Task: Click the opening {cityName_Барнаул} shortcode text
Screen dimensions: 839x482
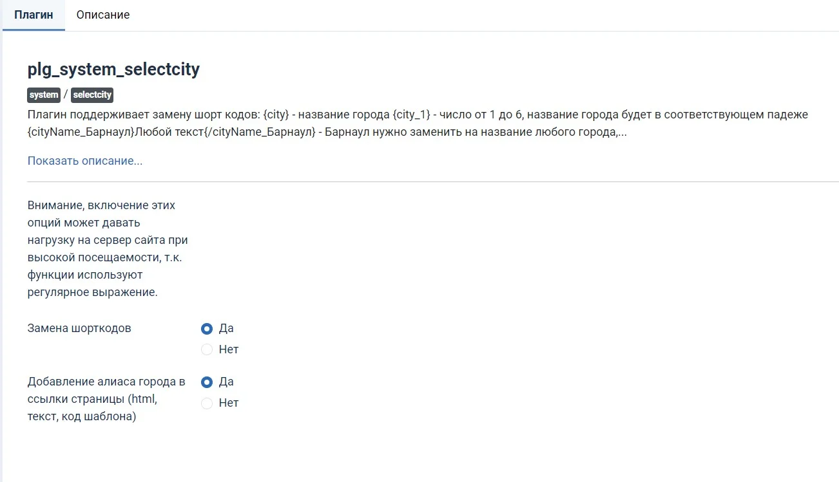Action: 80,133
